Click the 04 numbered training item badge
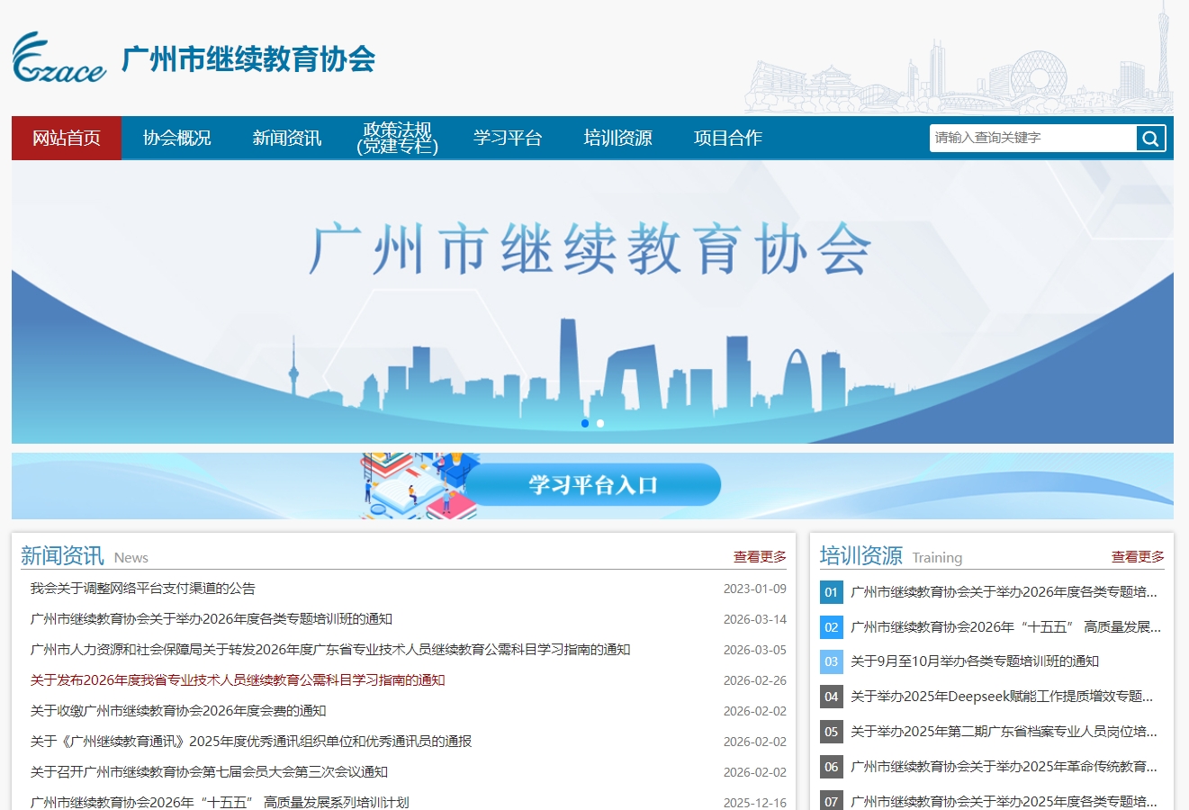This screenshot has width=1189, height=810. tap(832, 697)
